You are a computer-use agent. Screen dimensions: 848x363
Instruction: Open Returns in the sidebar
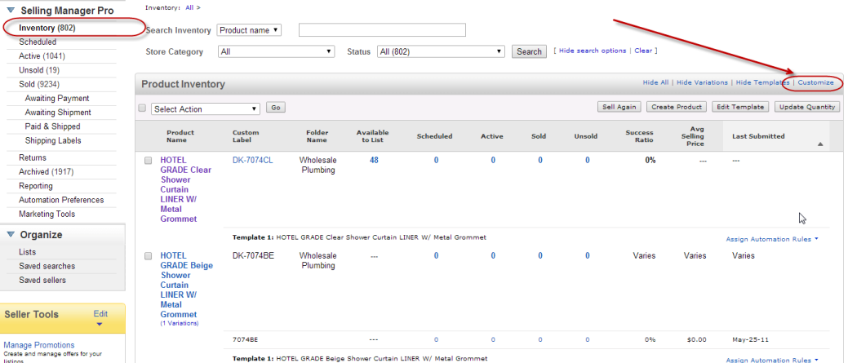coord(33,157)
